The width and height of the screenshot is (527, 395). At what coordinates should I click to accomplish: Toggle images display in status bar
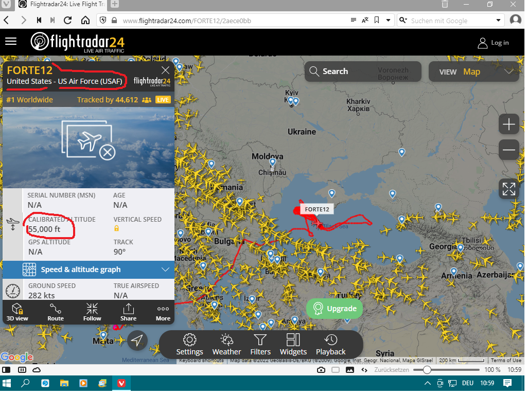(x=350, y=370)
